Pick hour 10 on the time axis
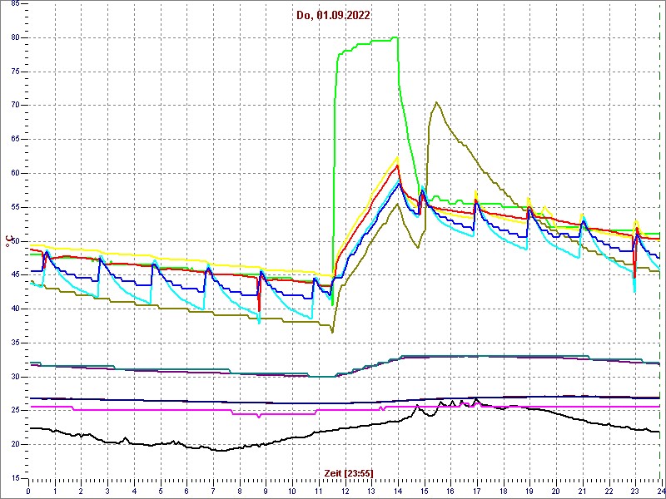 292,491
